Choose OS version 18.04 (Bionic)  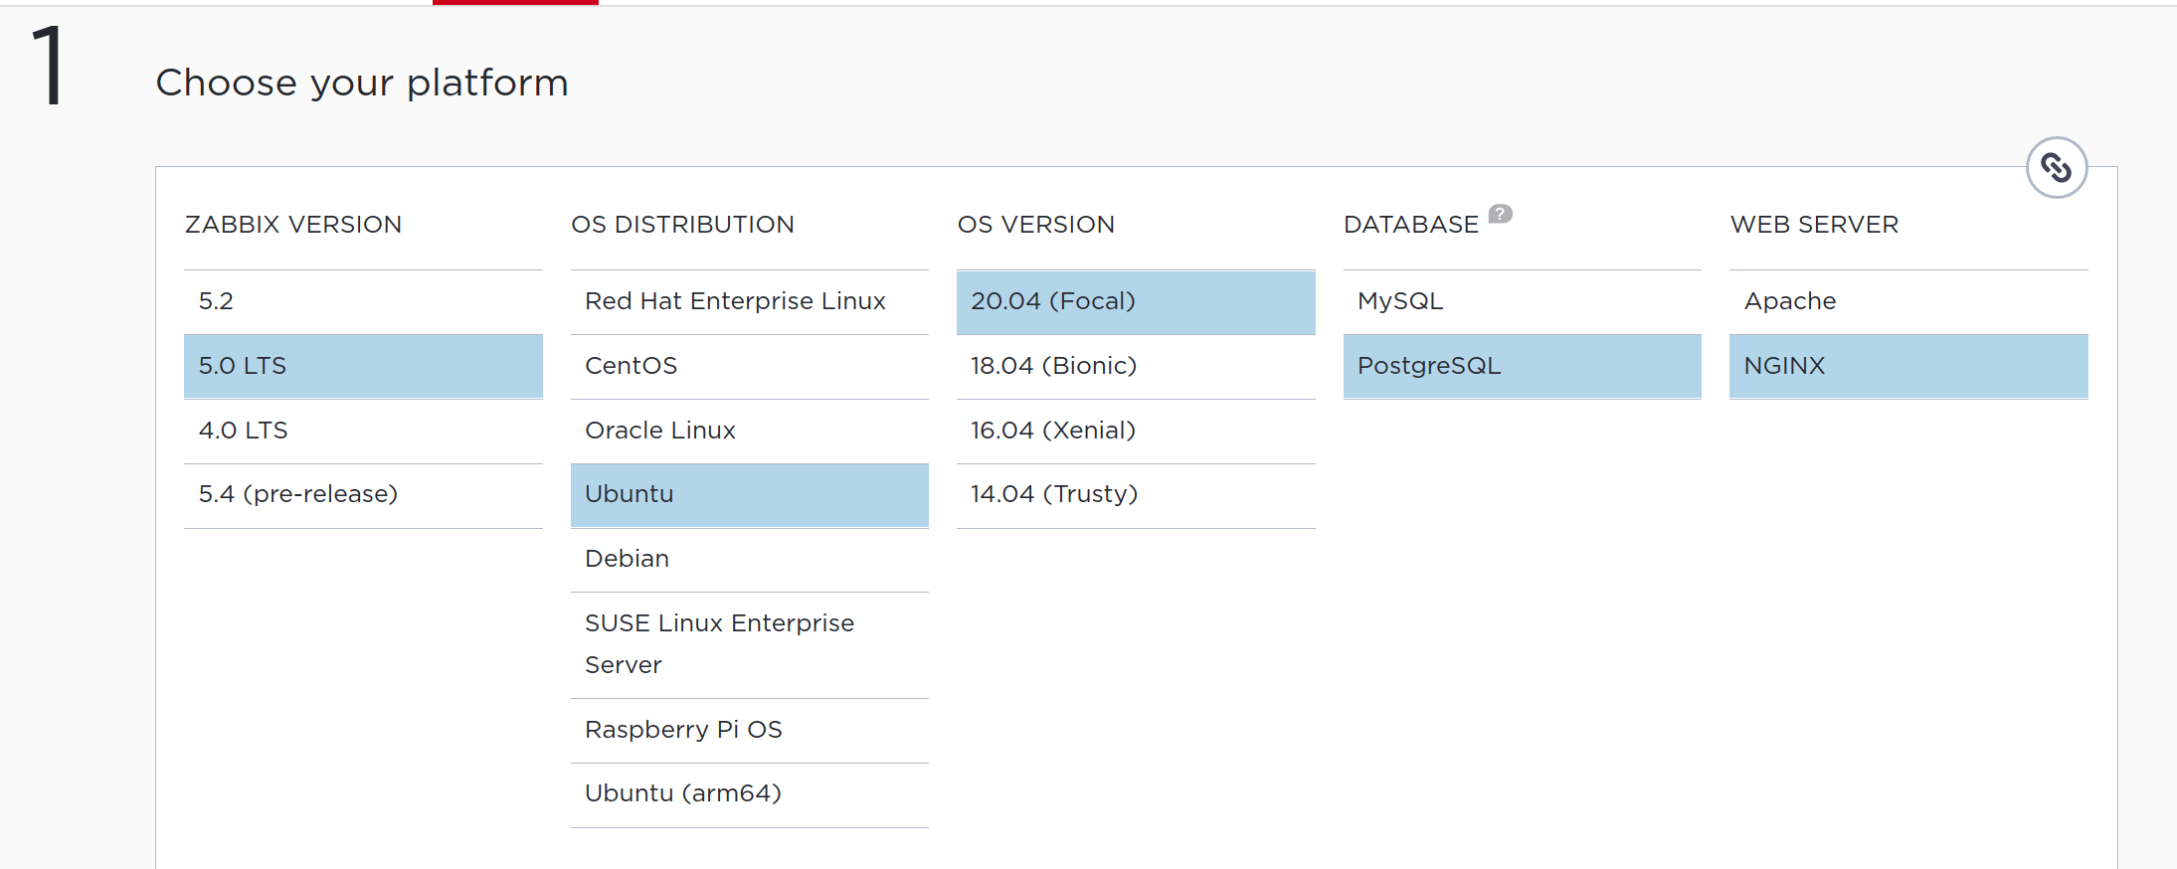tap(1135, 366)
